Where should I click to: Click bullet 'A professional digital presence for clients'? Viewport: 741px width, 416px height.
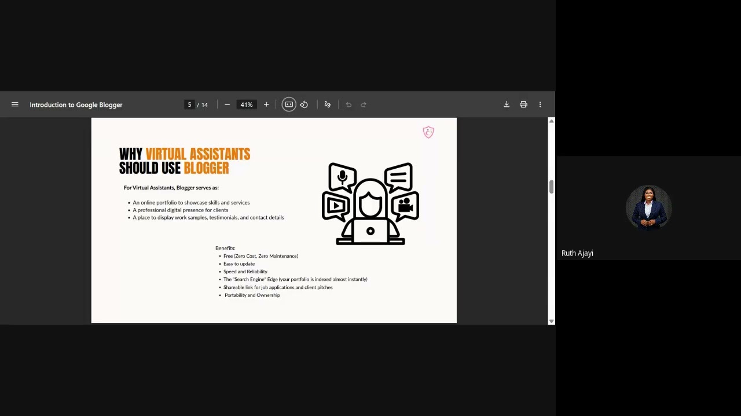click(181, 210)
